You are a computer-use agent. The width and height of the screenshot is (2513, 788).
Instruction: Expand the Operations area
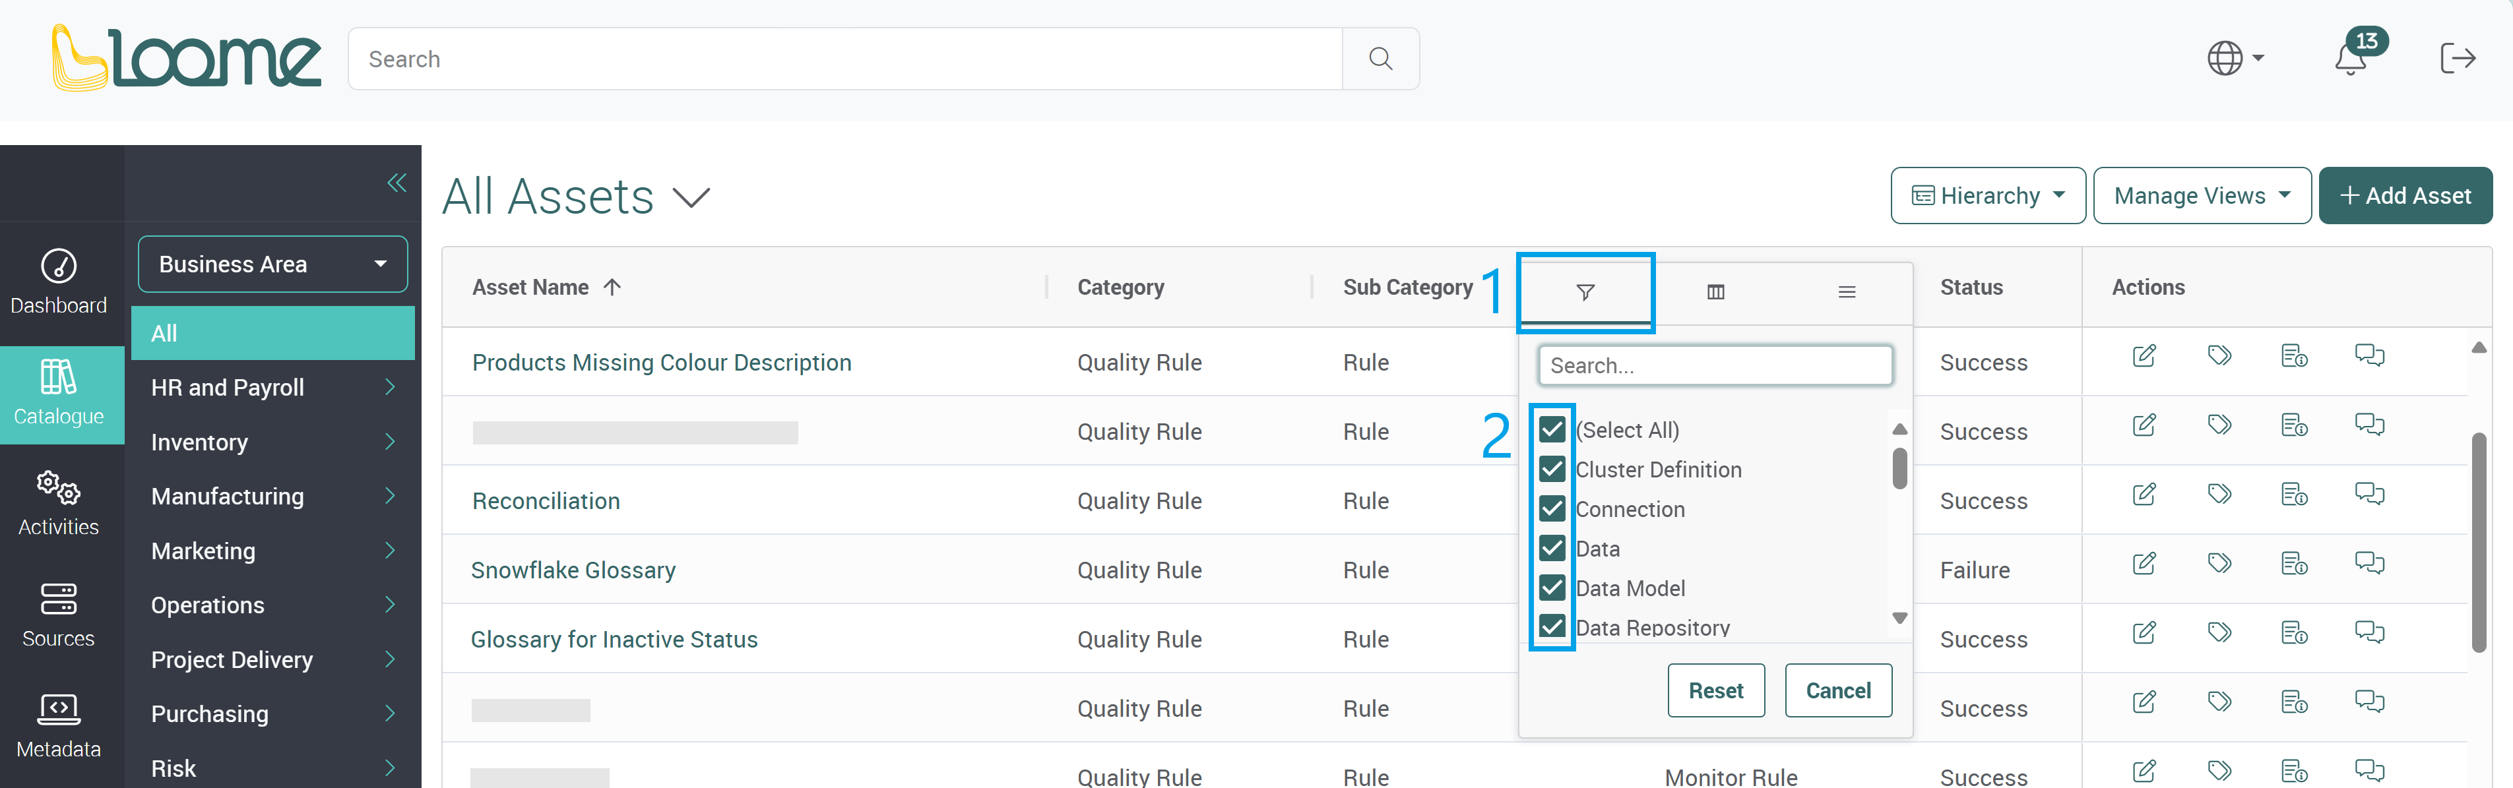pyautogui.click(x=389, y=605)
